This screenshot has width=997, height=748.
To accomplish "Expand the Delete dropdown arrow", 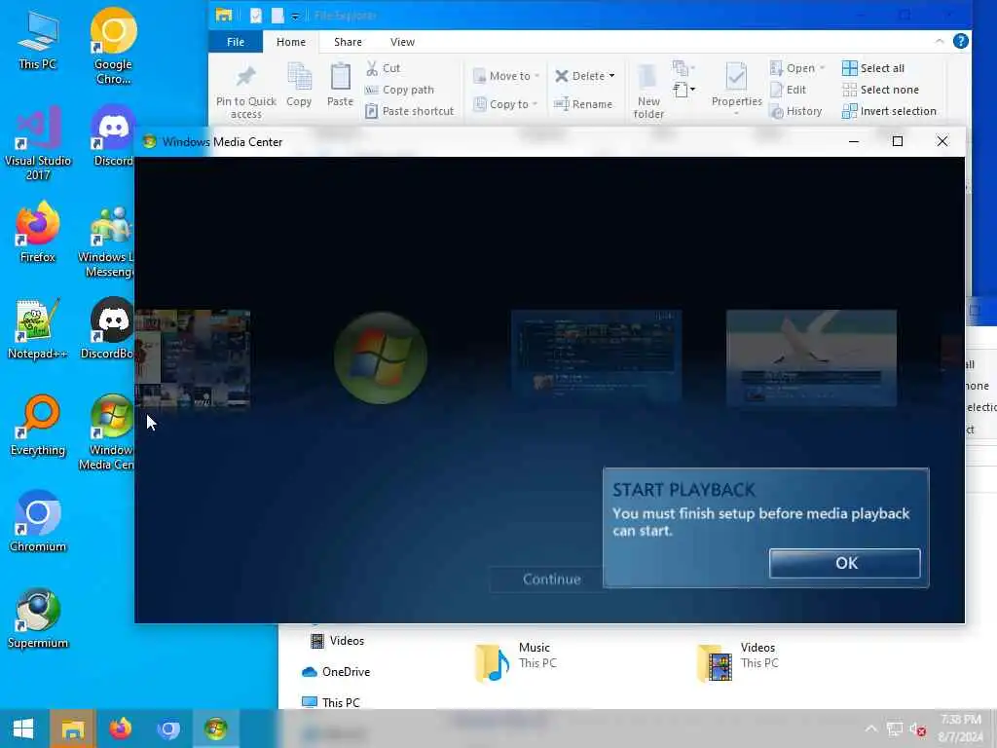I will tap(611, 76).
